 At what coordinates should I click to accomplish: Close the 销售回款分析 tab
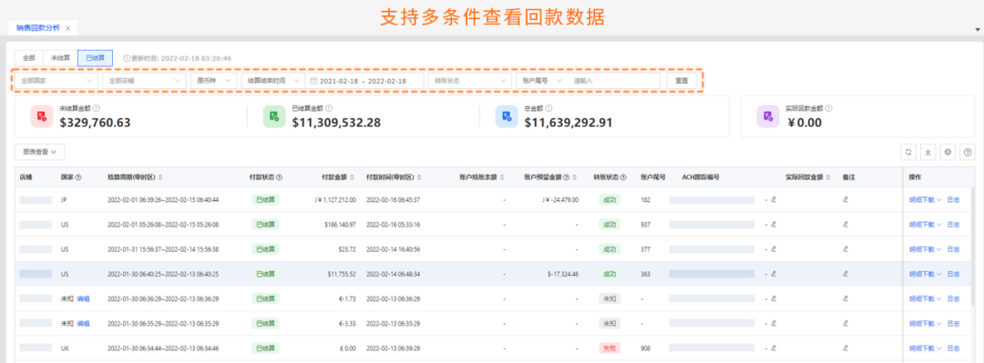67,28
